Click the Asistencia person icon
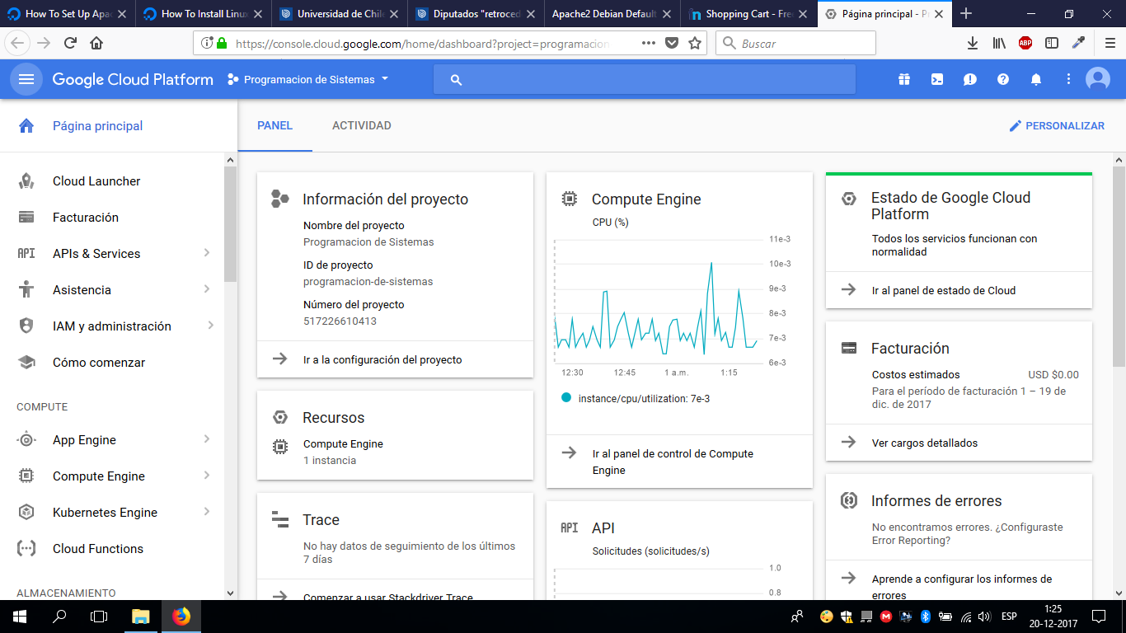This screenshot has height=633, width=1126. (26, 290)
